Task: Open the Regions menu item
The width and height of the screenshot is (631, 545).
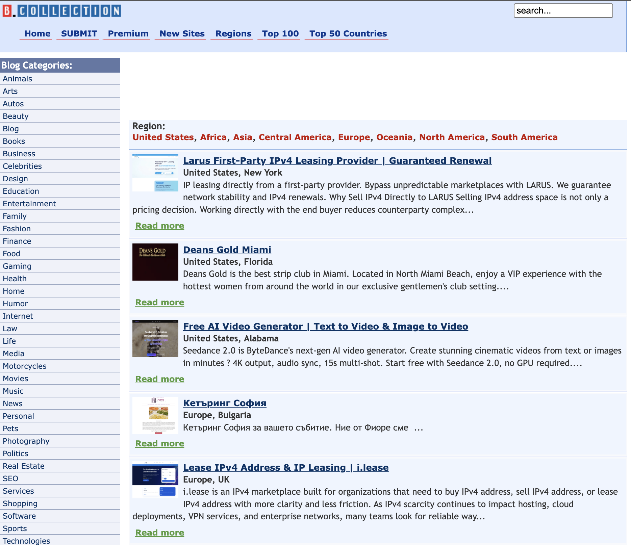Action: coord(233,34)
